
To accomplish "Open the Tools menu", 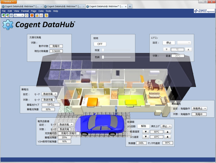I will pos(48,11).
